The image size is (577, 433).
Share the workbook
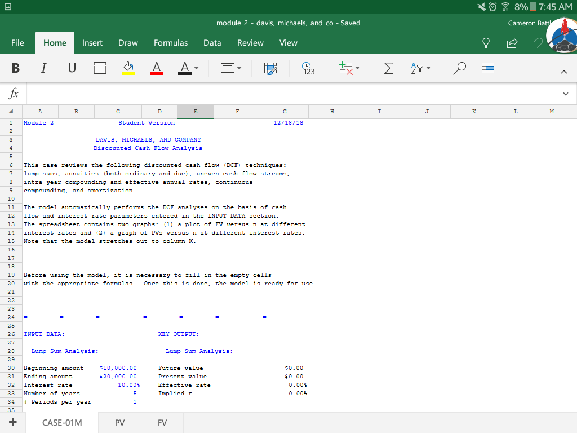(x=512, y=43)
